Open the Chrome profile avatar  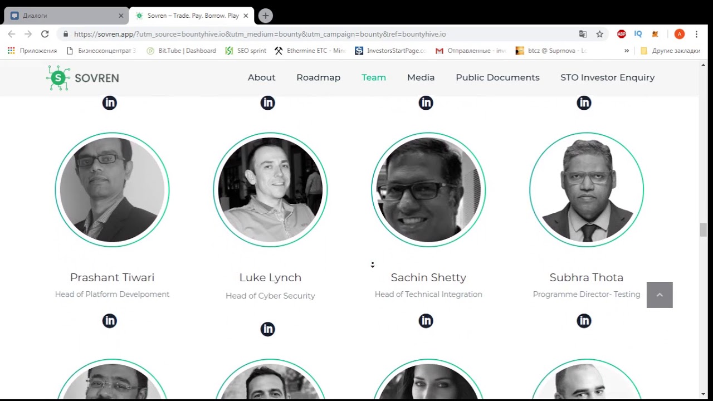(679, 34)
